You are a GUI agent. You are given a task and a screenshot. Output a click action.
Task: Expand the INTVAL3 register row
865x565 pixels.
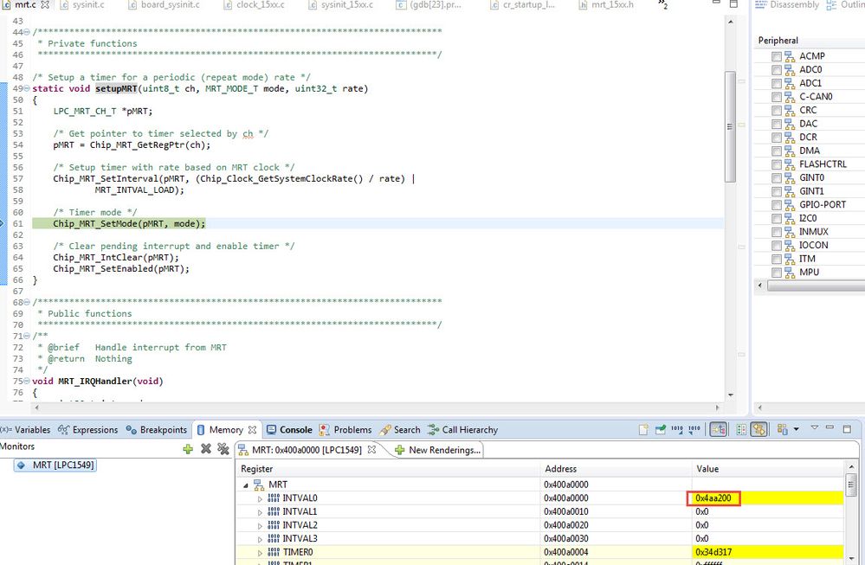coord(260,539)
